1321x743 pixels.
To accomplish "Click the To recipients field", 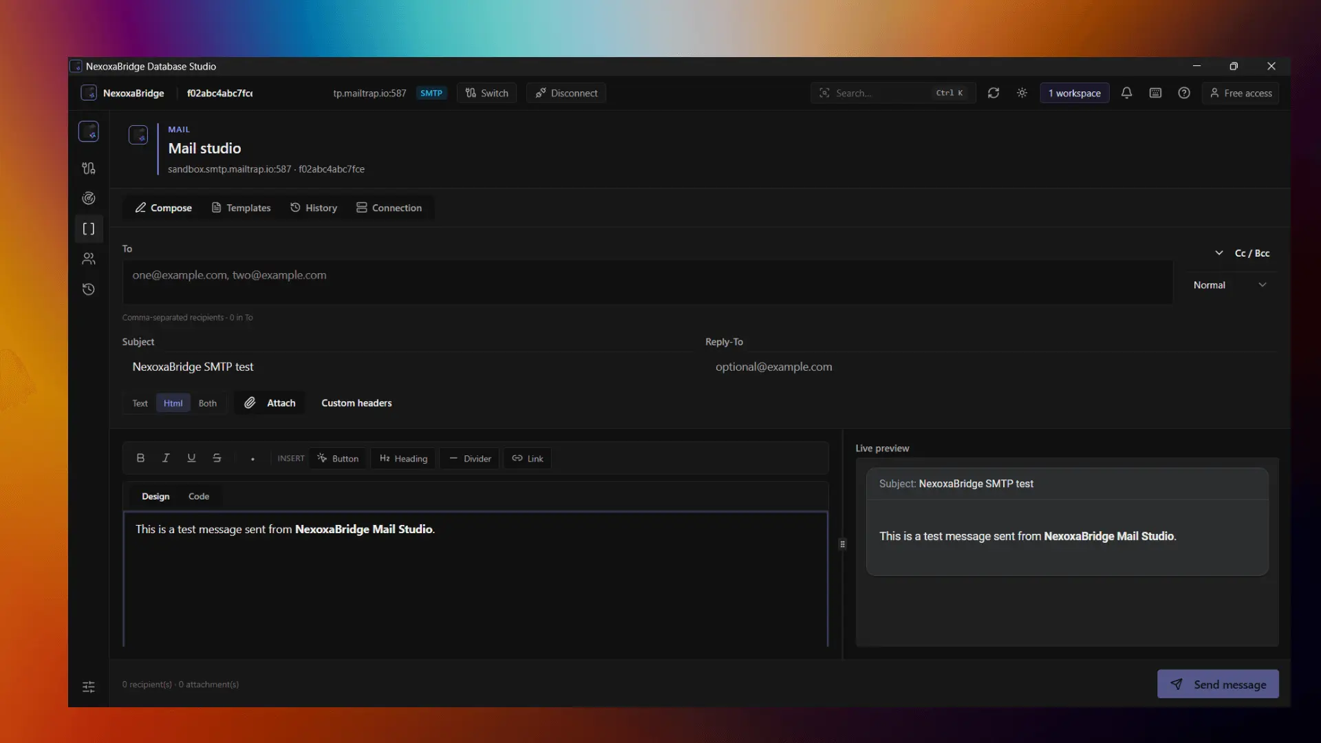I will [x=647, y=282].
